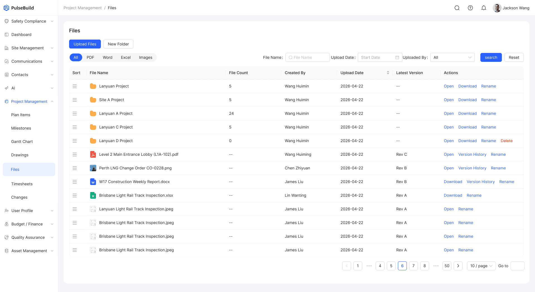This screenshot has width=535, height=292.
Task: Click the Word icon of W17 Construction Weekly Report
Action: (93, 182)
